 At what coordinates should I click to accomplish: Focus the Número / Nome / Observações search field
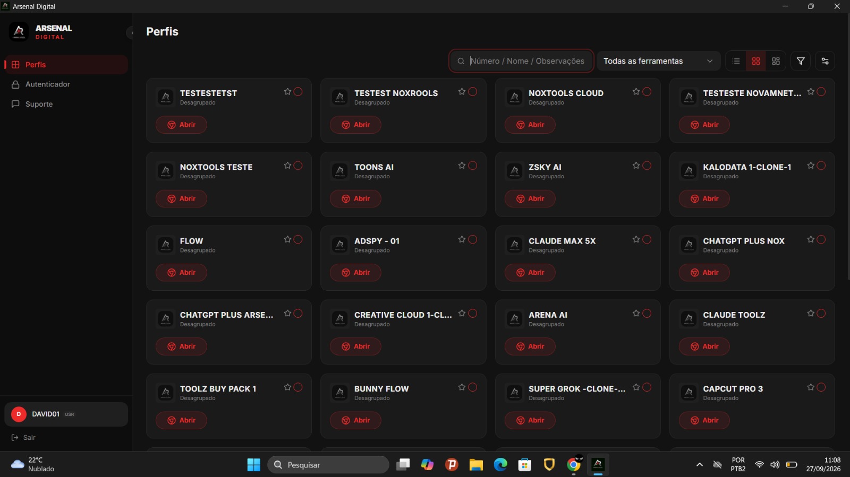click(521, 61)
